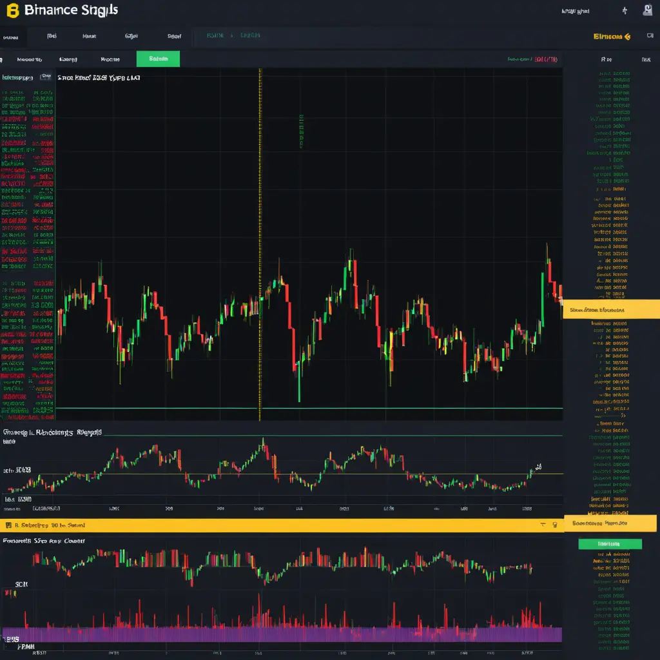Click the yellow Binance logo icon

(x=12, y=10)
